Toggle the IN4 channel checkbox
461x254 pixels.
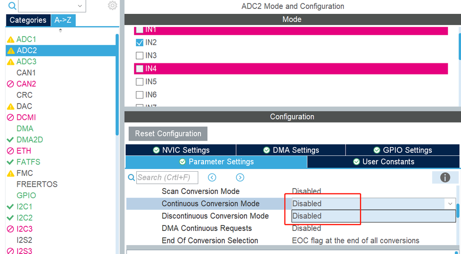pos(140,68)
